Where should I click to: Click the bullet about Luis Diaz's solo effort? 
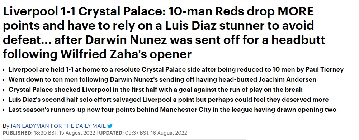pyautogui.click(x=169, y=100)
